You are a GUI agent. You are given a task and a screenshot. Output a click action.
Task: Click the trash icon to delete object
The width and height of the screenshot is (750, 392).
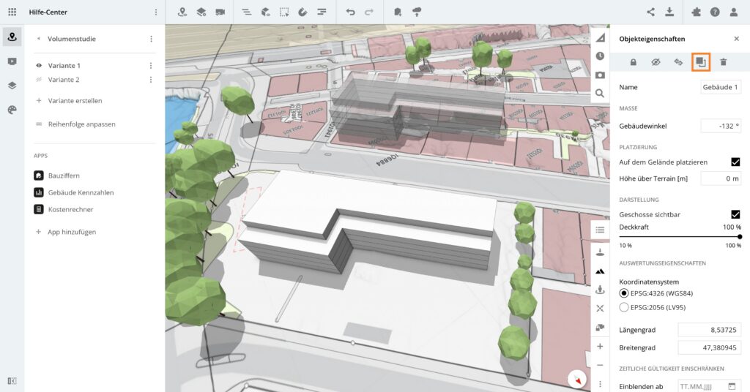coord(723,62)
